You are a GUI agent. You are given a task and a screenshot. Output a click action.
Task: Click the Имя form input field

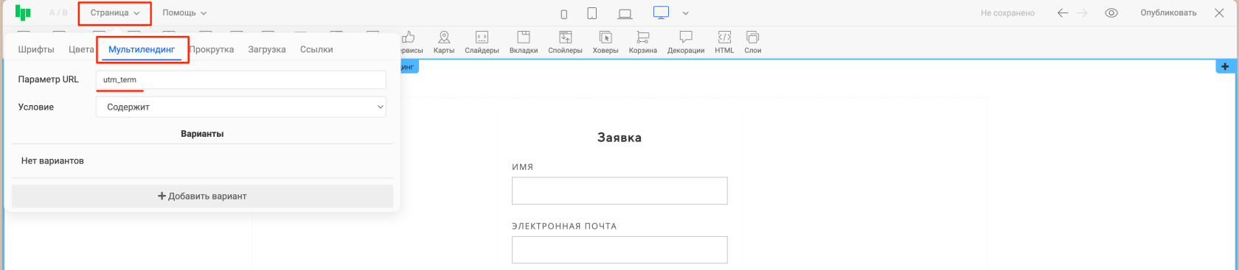(x=619, y=191)
